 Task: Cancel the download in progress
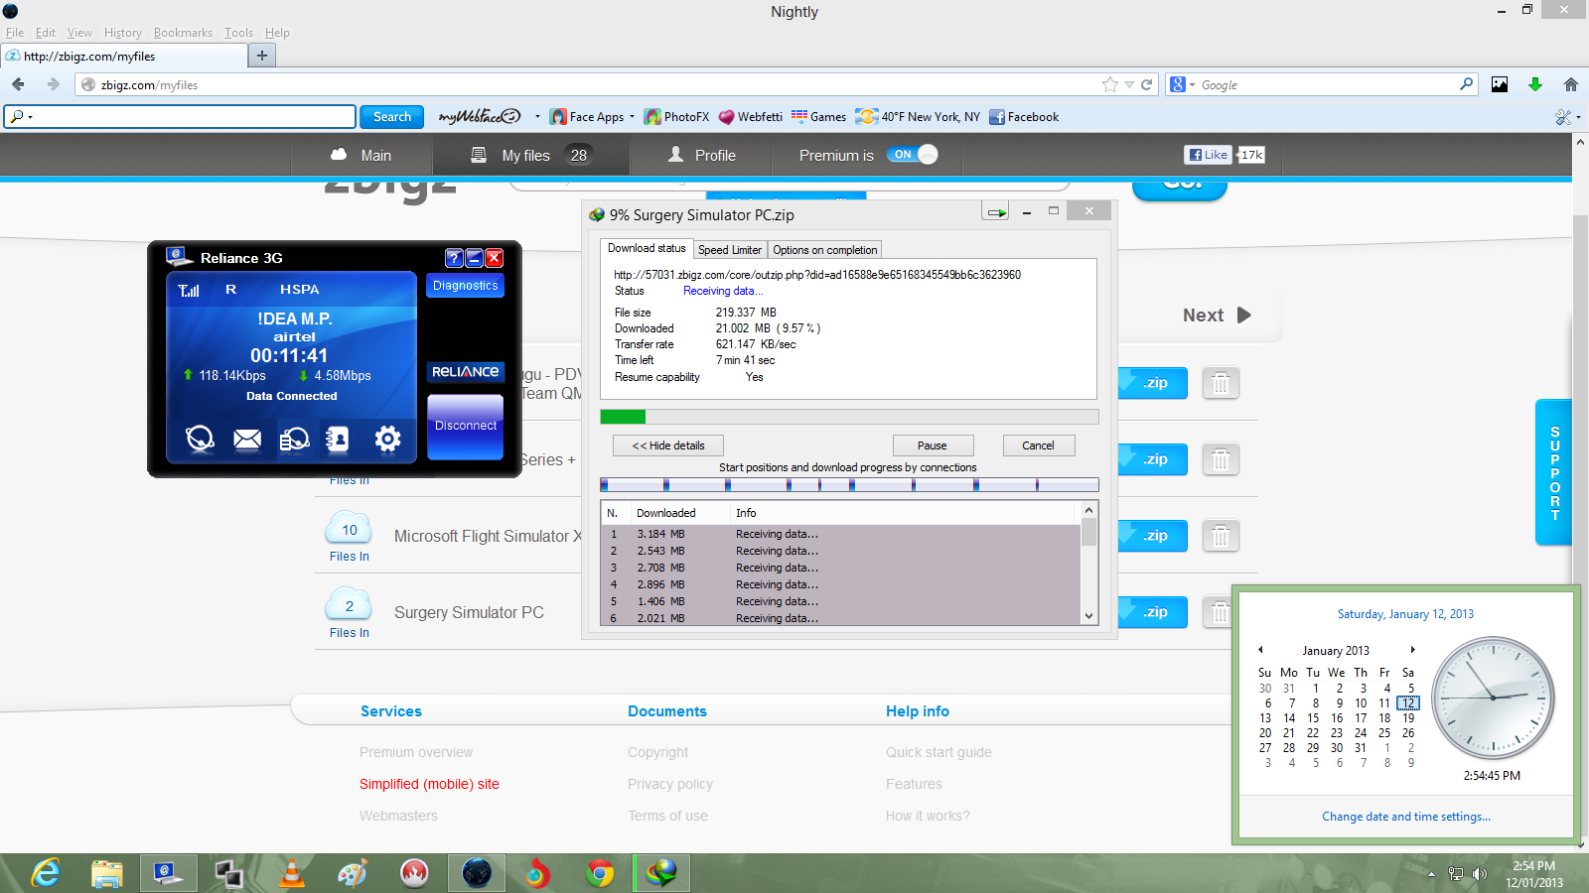(x=1039, y=446)
